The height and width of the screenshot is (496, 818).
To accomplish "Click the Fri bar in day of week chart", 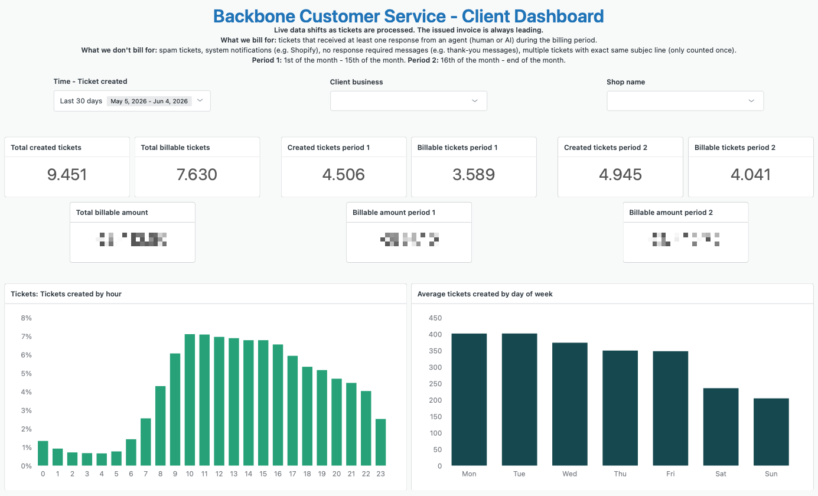I will [x=670, y=409].
